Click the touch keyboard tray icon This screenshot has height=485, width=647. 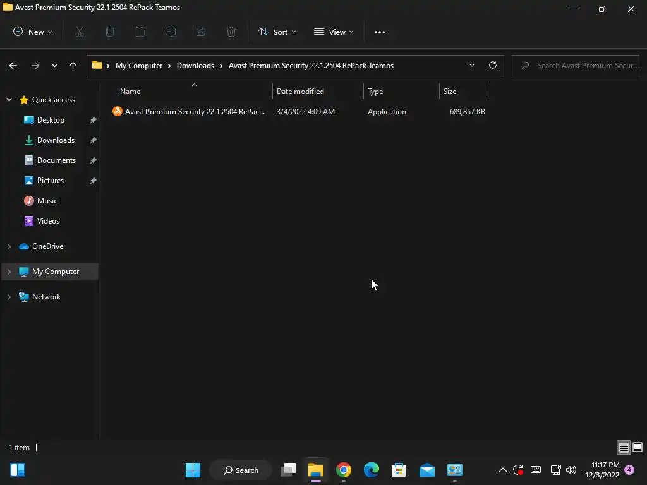click(536, 470)
